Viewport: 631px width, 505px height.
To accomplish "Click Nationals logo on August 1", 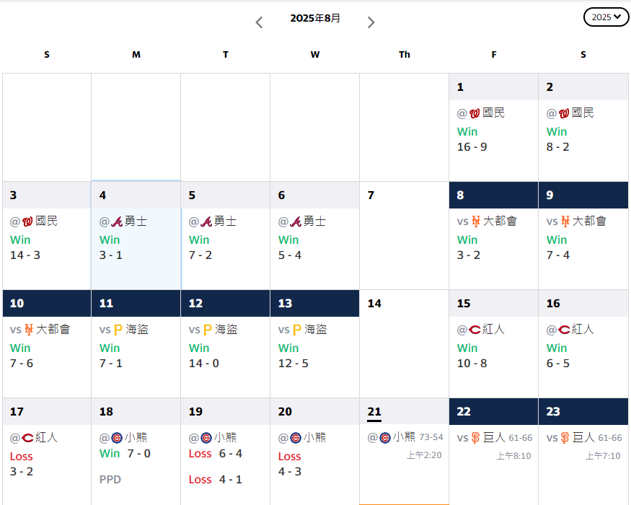I will pyautogui.click(x=475, y=113).
